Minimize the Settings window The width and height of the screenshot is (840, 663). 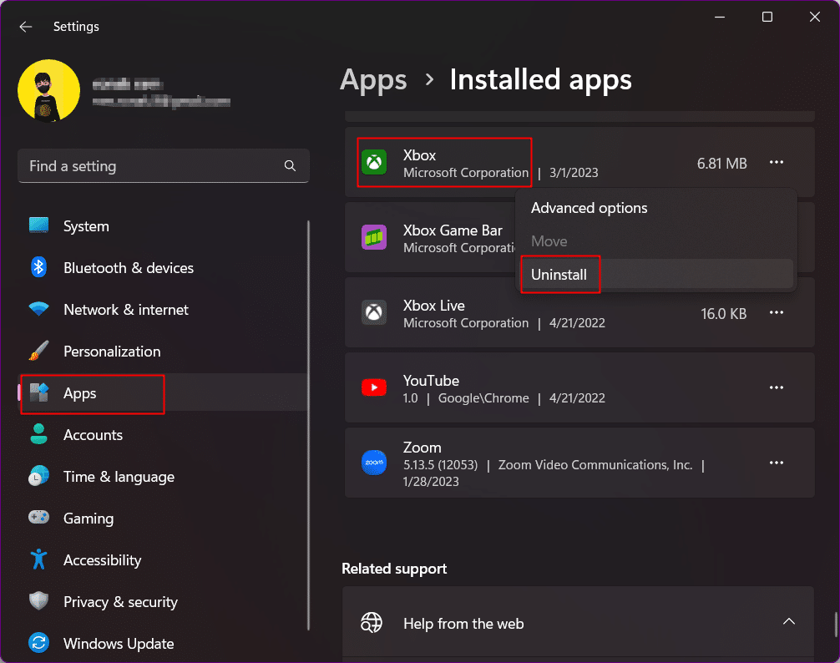tap(720, 18)
